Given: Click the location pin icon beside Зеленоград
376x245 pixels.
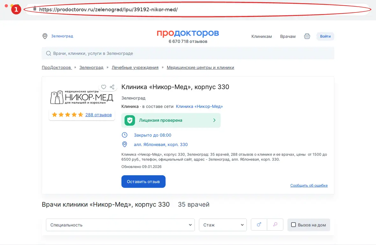Looking at the screenshot, I should point(45,36).
